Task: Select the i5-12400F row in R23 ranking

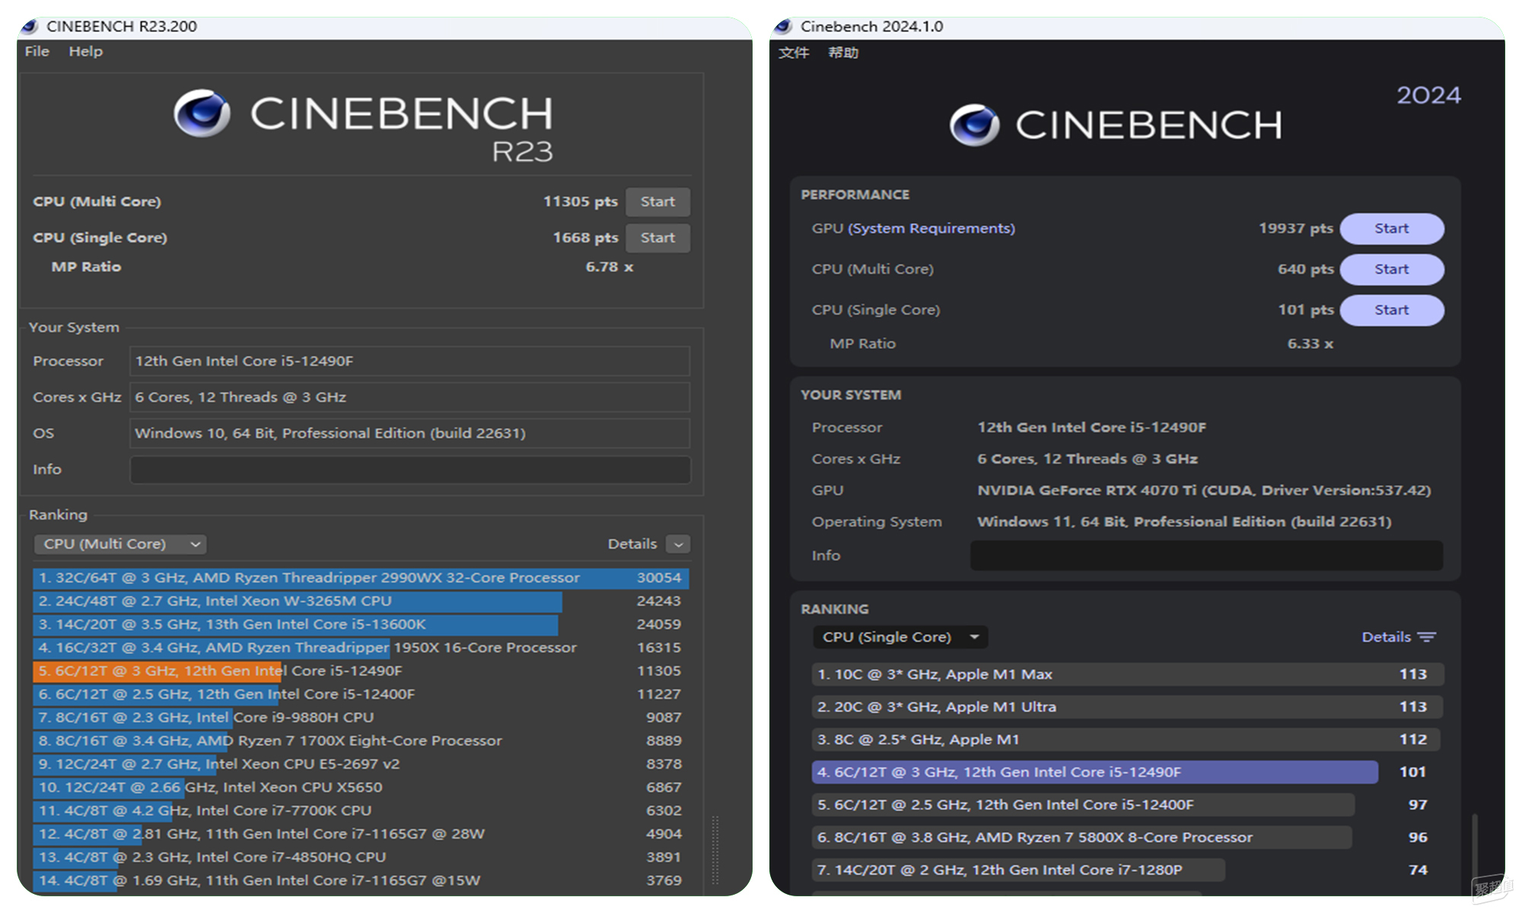Action: (x=361, y=694)
